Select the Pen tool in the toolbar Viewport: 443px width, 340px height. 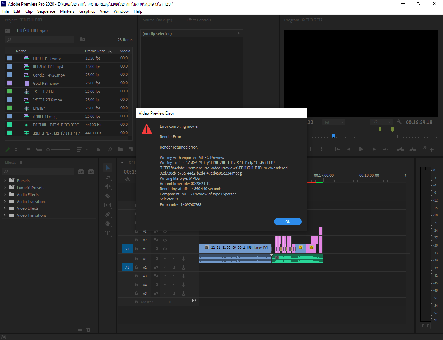(108, 215)
